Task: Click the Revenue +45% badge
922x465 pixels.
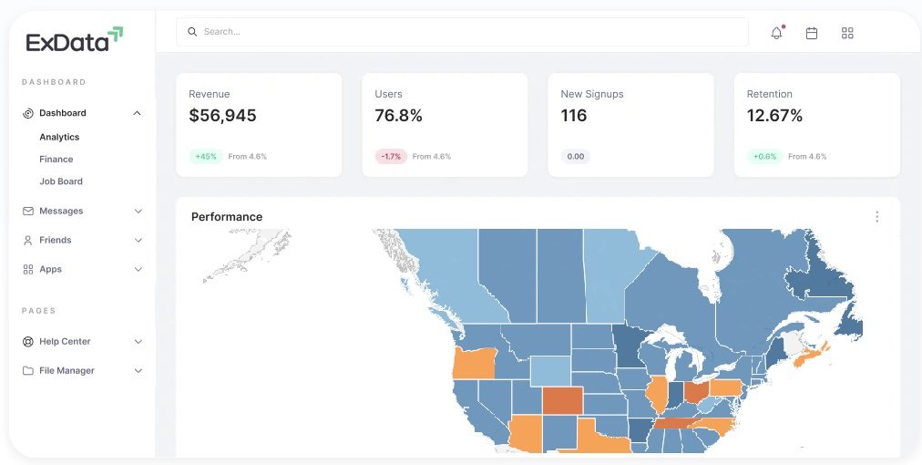Action: pyautogui.click(x=206, y=157)
